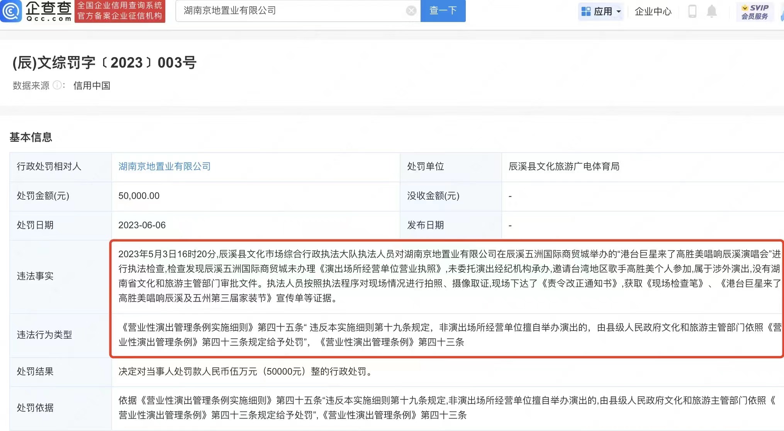The height and width of the screenshot is (431, 784).
Task: Select the violation type text 《营业性演出管理条例实施细则》第四十五条
Action: [450, 335]
